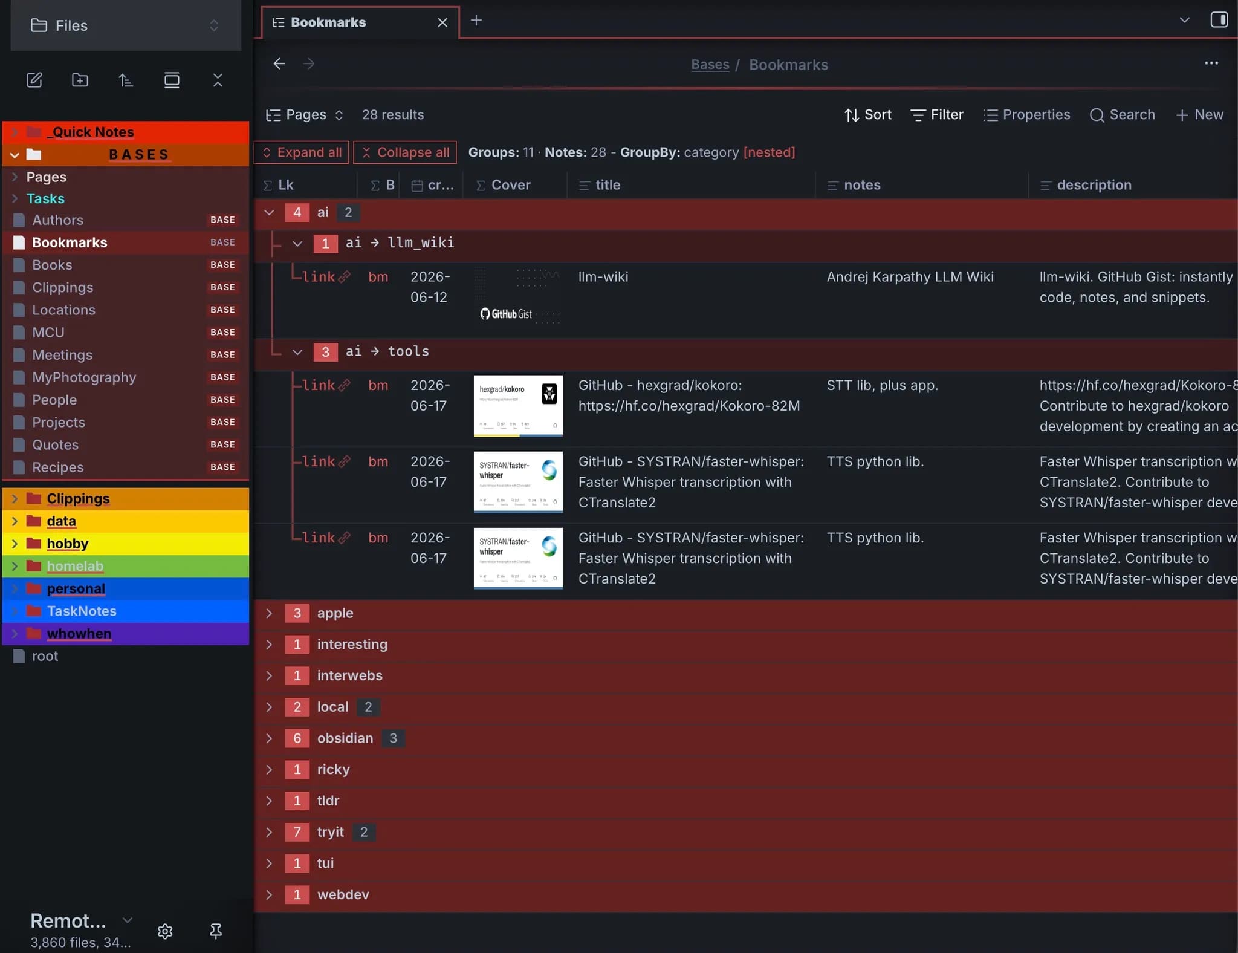Expand the tryit group
1238x953 pixels.
270,832
